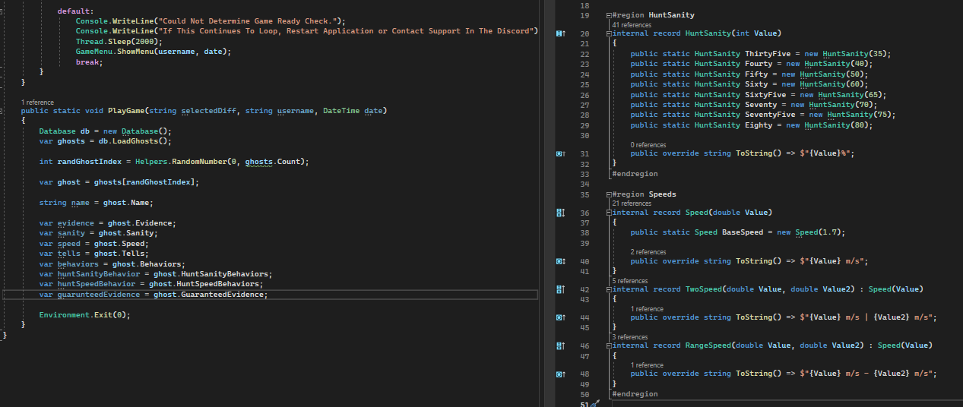Viewport: 963px width, 407px height.
Task: Click the Fifty field on line 24
Action: pos(756,74)
